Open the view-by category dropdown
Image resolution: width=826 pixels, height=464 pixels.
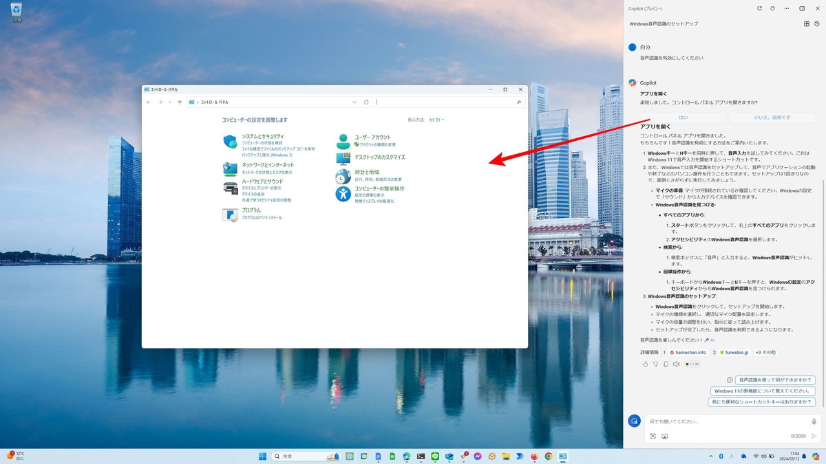click(x=436, y=120)
